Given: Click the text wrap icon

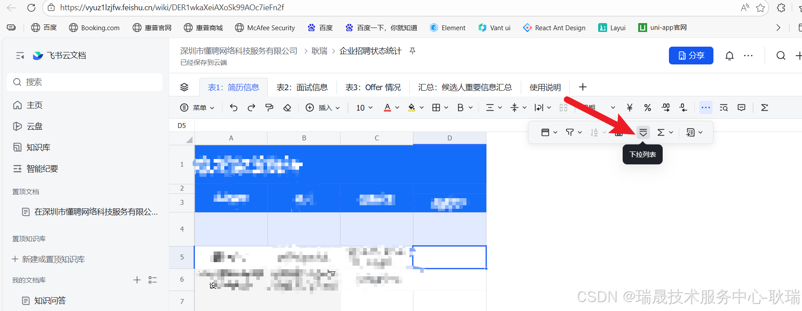Looking at the screenshot, I should (x=539, y=108).
